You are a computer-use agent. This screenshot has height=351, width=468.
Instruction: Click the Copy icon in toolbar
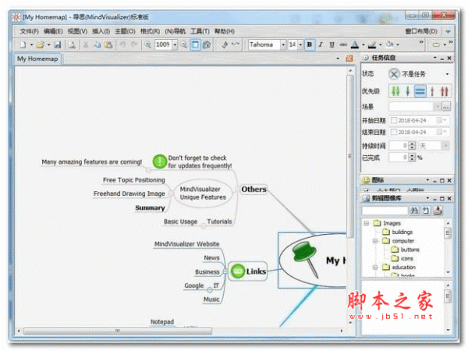[x=97, y=44]
